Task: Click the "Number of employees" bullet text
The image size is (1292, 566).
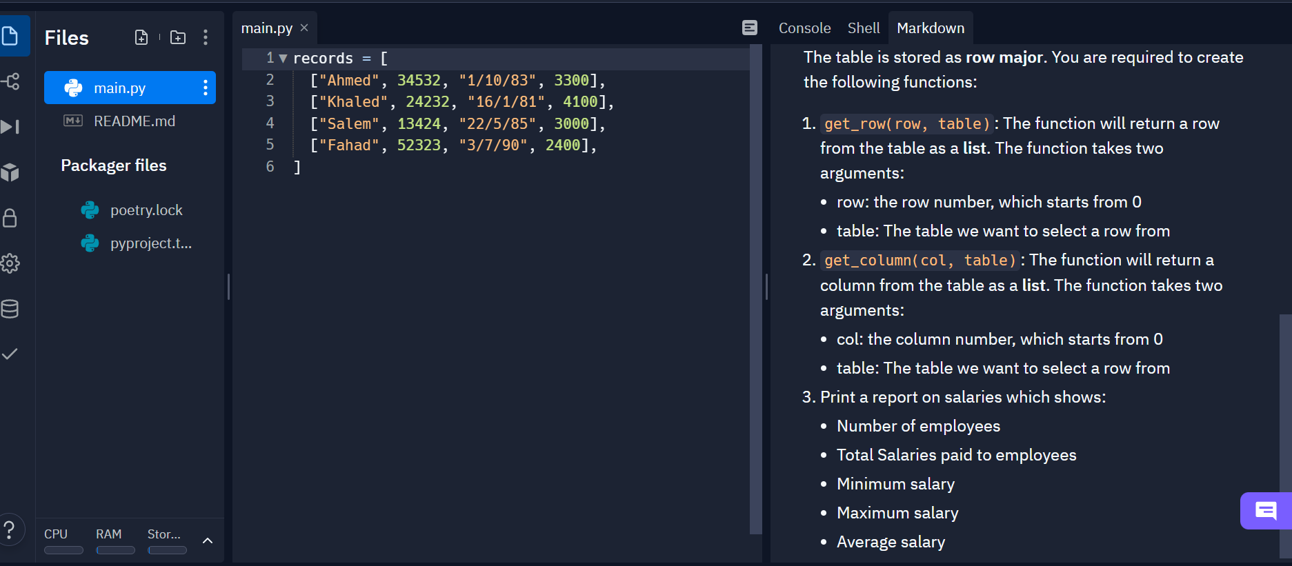Action: pos(918,426)
